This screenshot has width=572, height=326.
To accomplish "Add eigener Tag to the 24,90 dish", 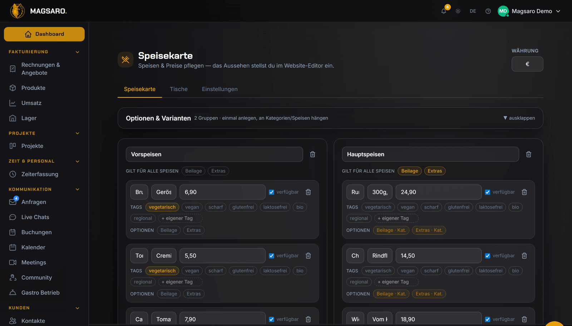I will click(396, 218).
